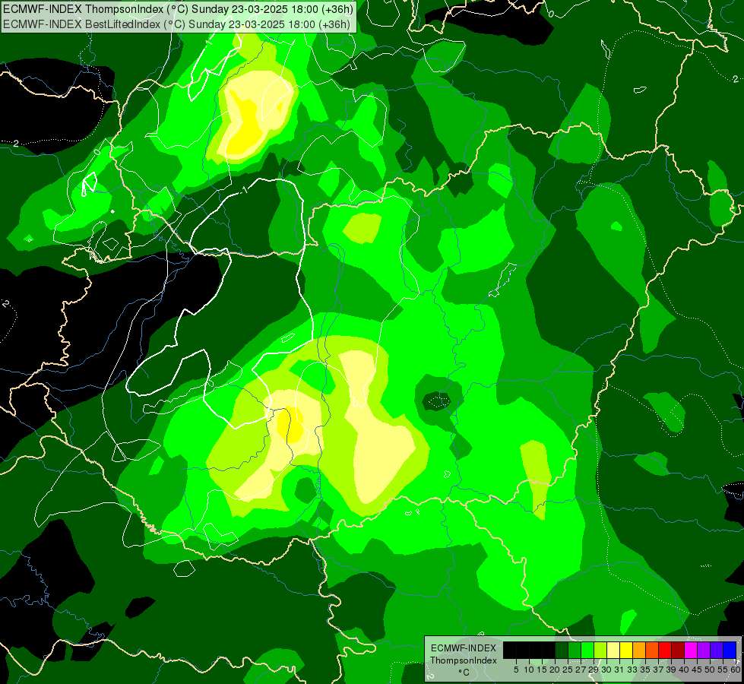This screenshot has height=684, width=744.
Task: Click the legend tick label 60
Action: click(x=735, y=670)
